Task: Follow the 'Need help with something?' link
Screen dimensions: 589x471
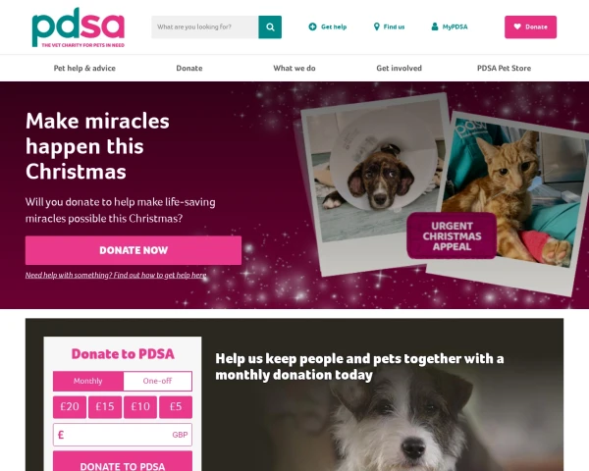Action: tap(116, 275)
